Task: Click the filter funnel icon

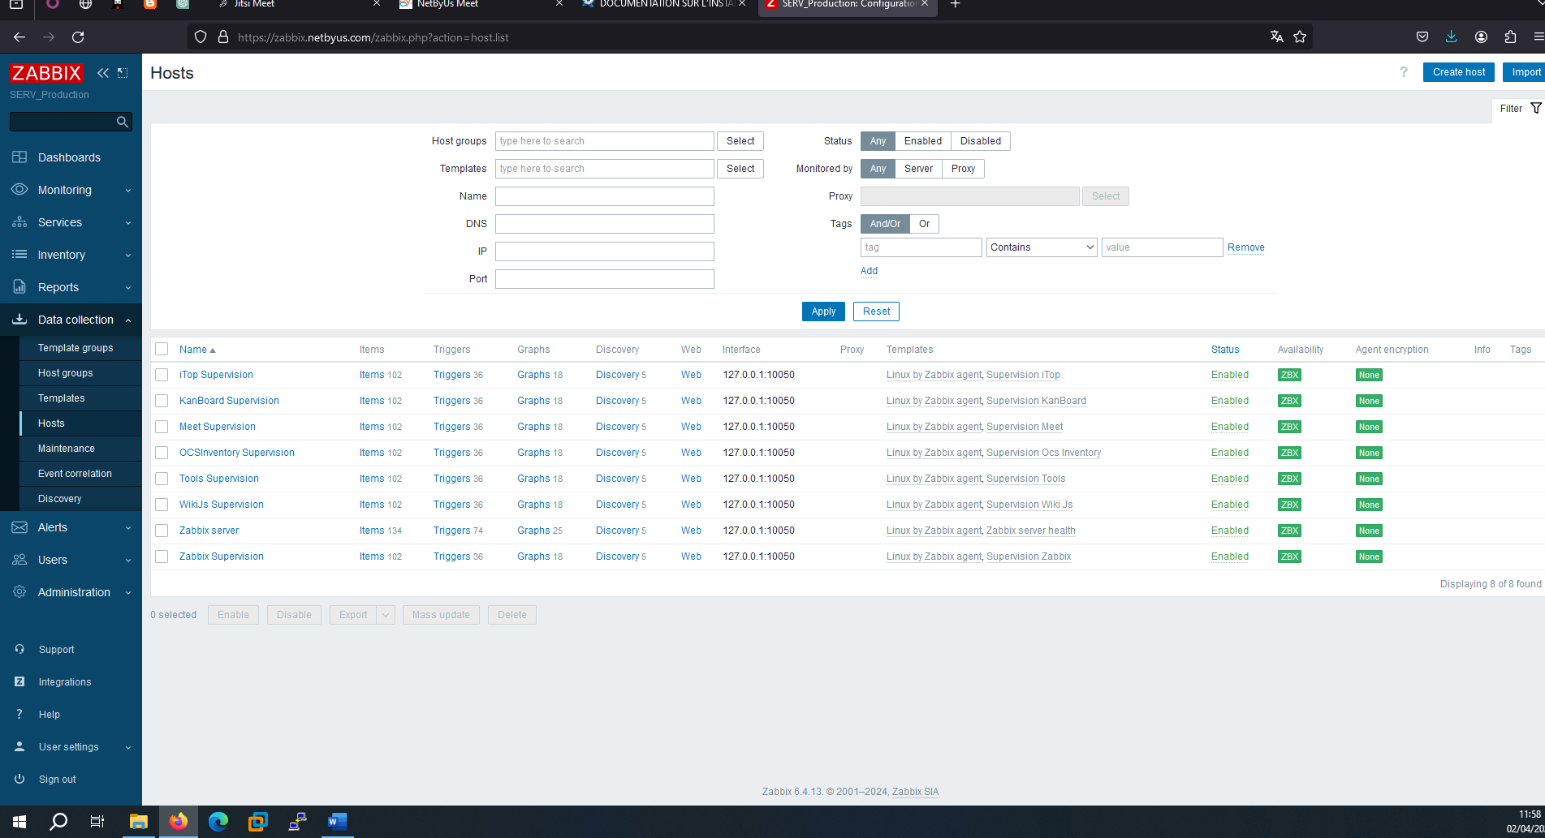Action: click(1535, 109)
